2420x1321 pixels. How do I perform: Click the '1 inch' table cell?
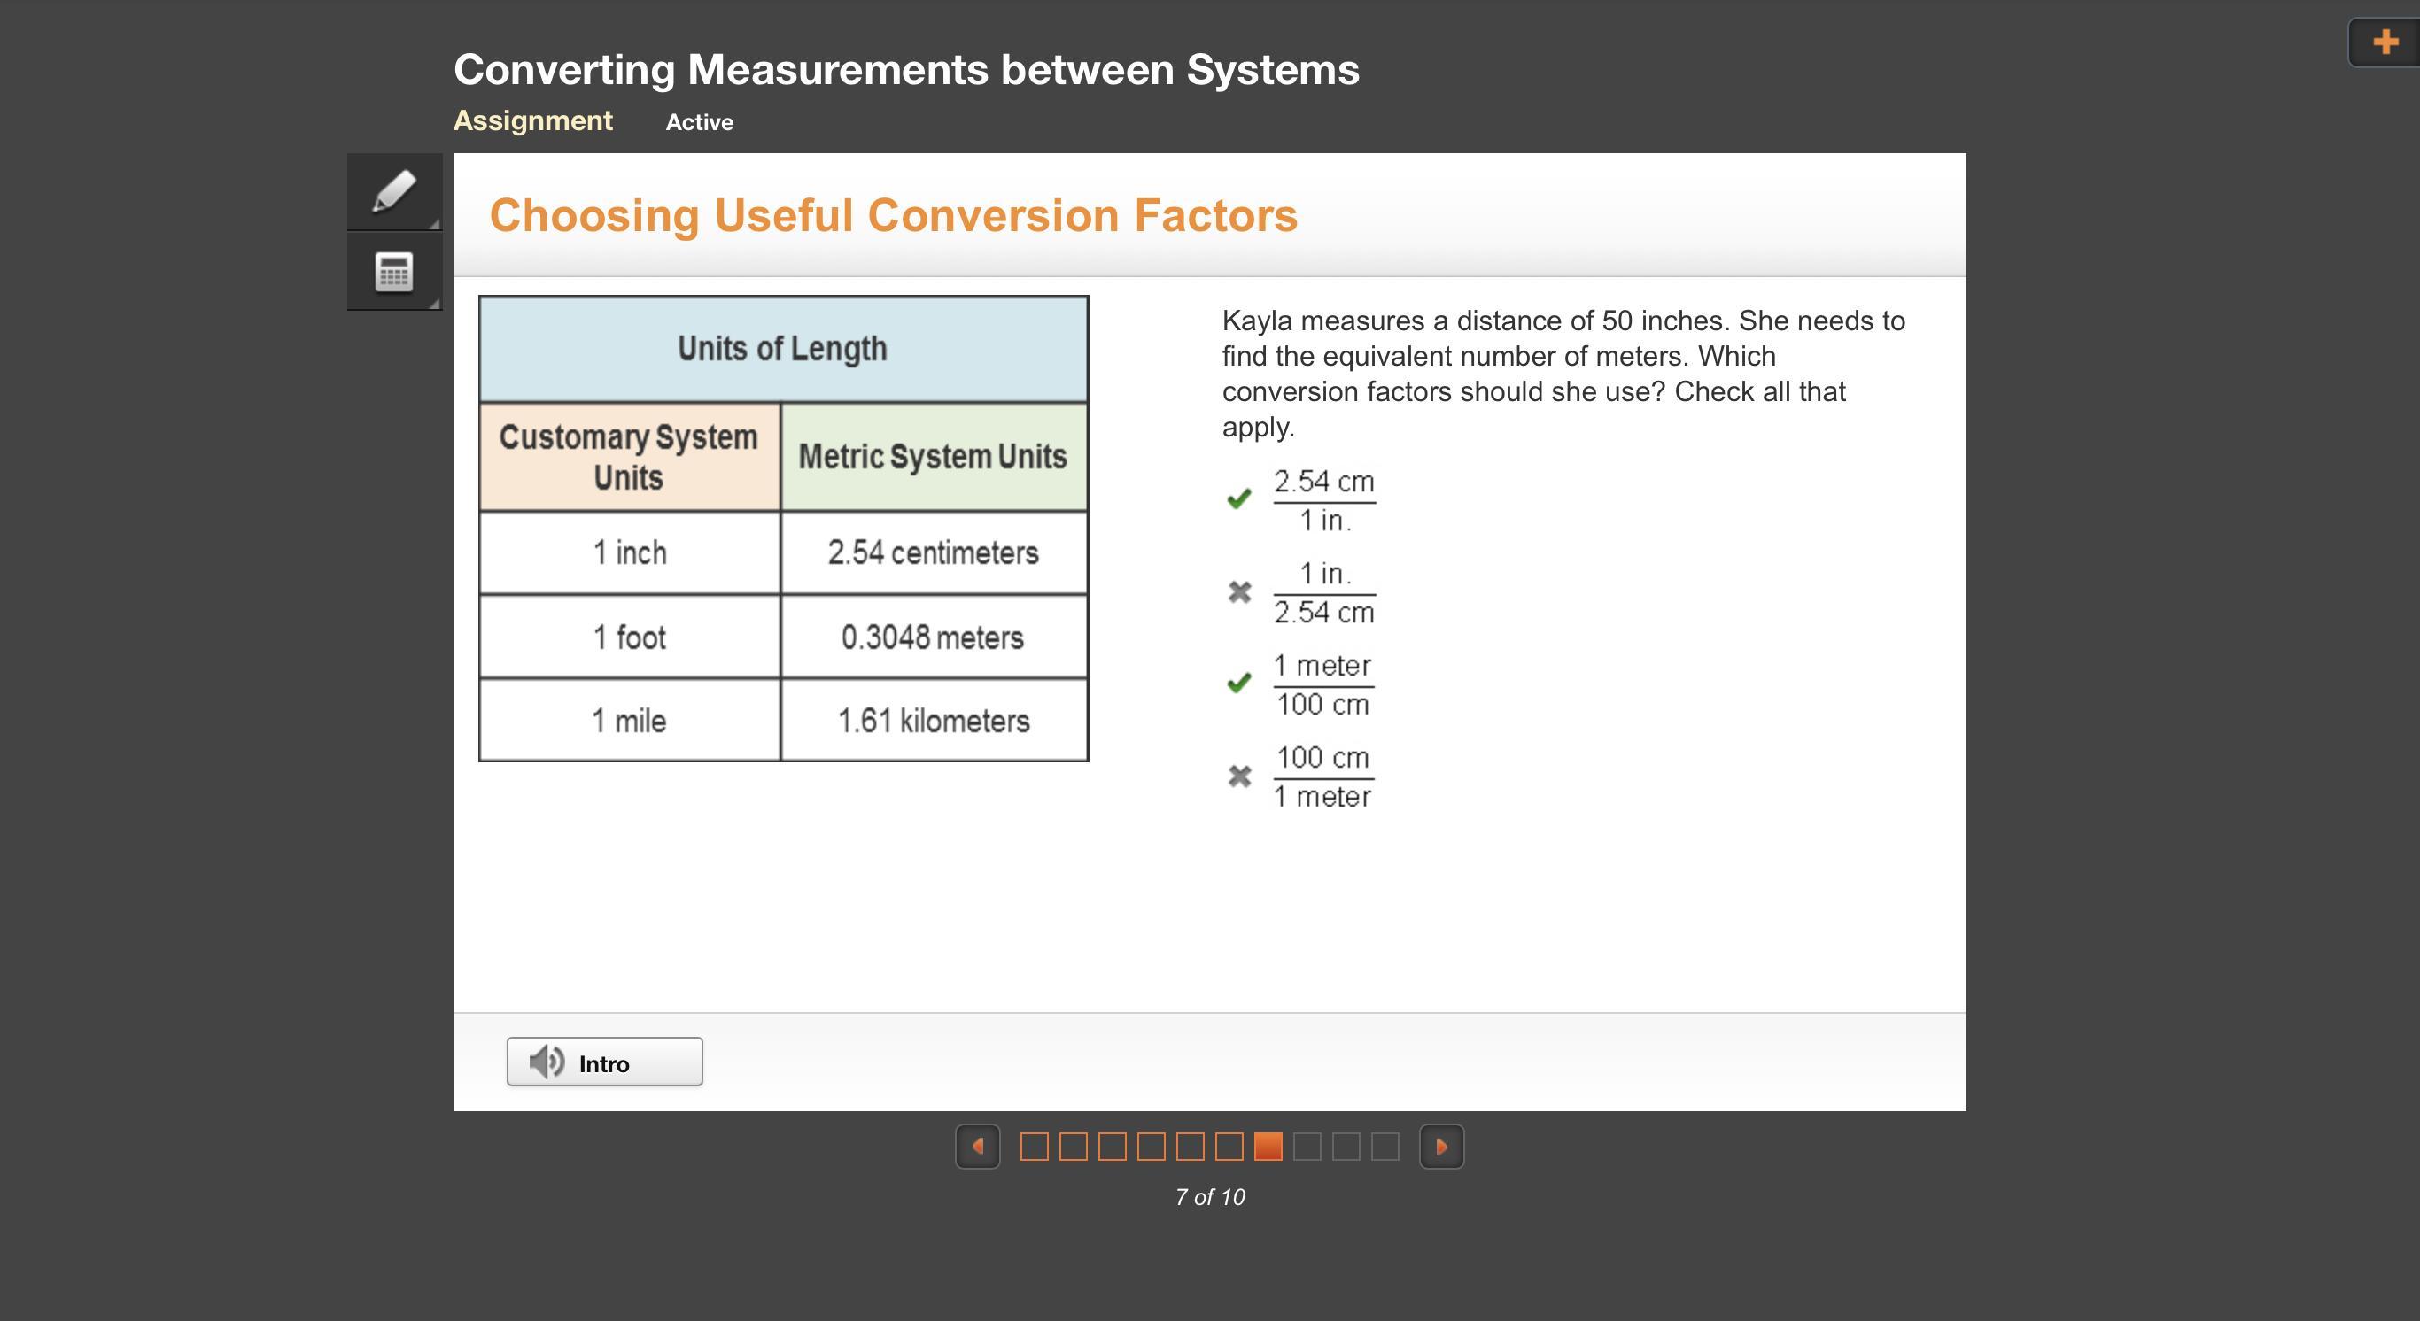pos(630,553)
